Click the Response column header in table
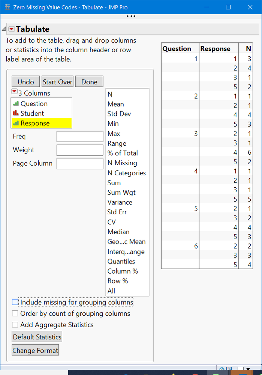Image resolution: width=262 pixels, height=375 pixels. point(215,48)
